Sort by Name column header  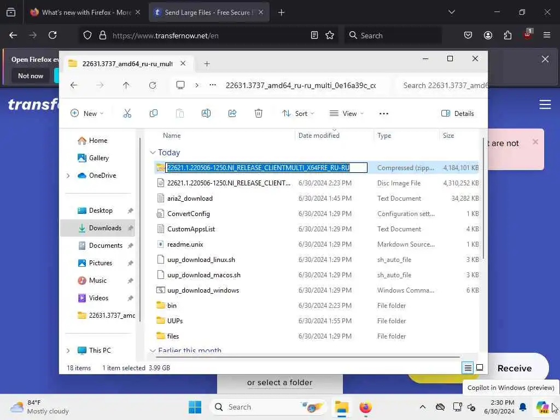[x=171, y=136]
